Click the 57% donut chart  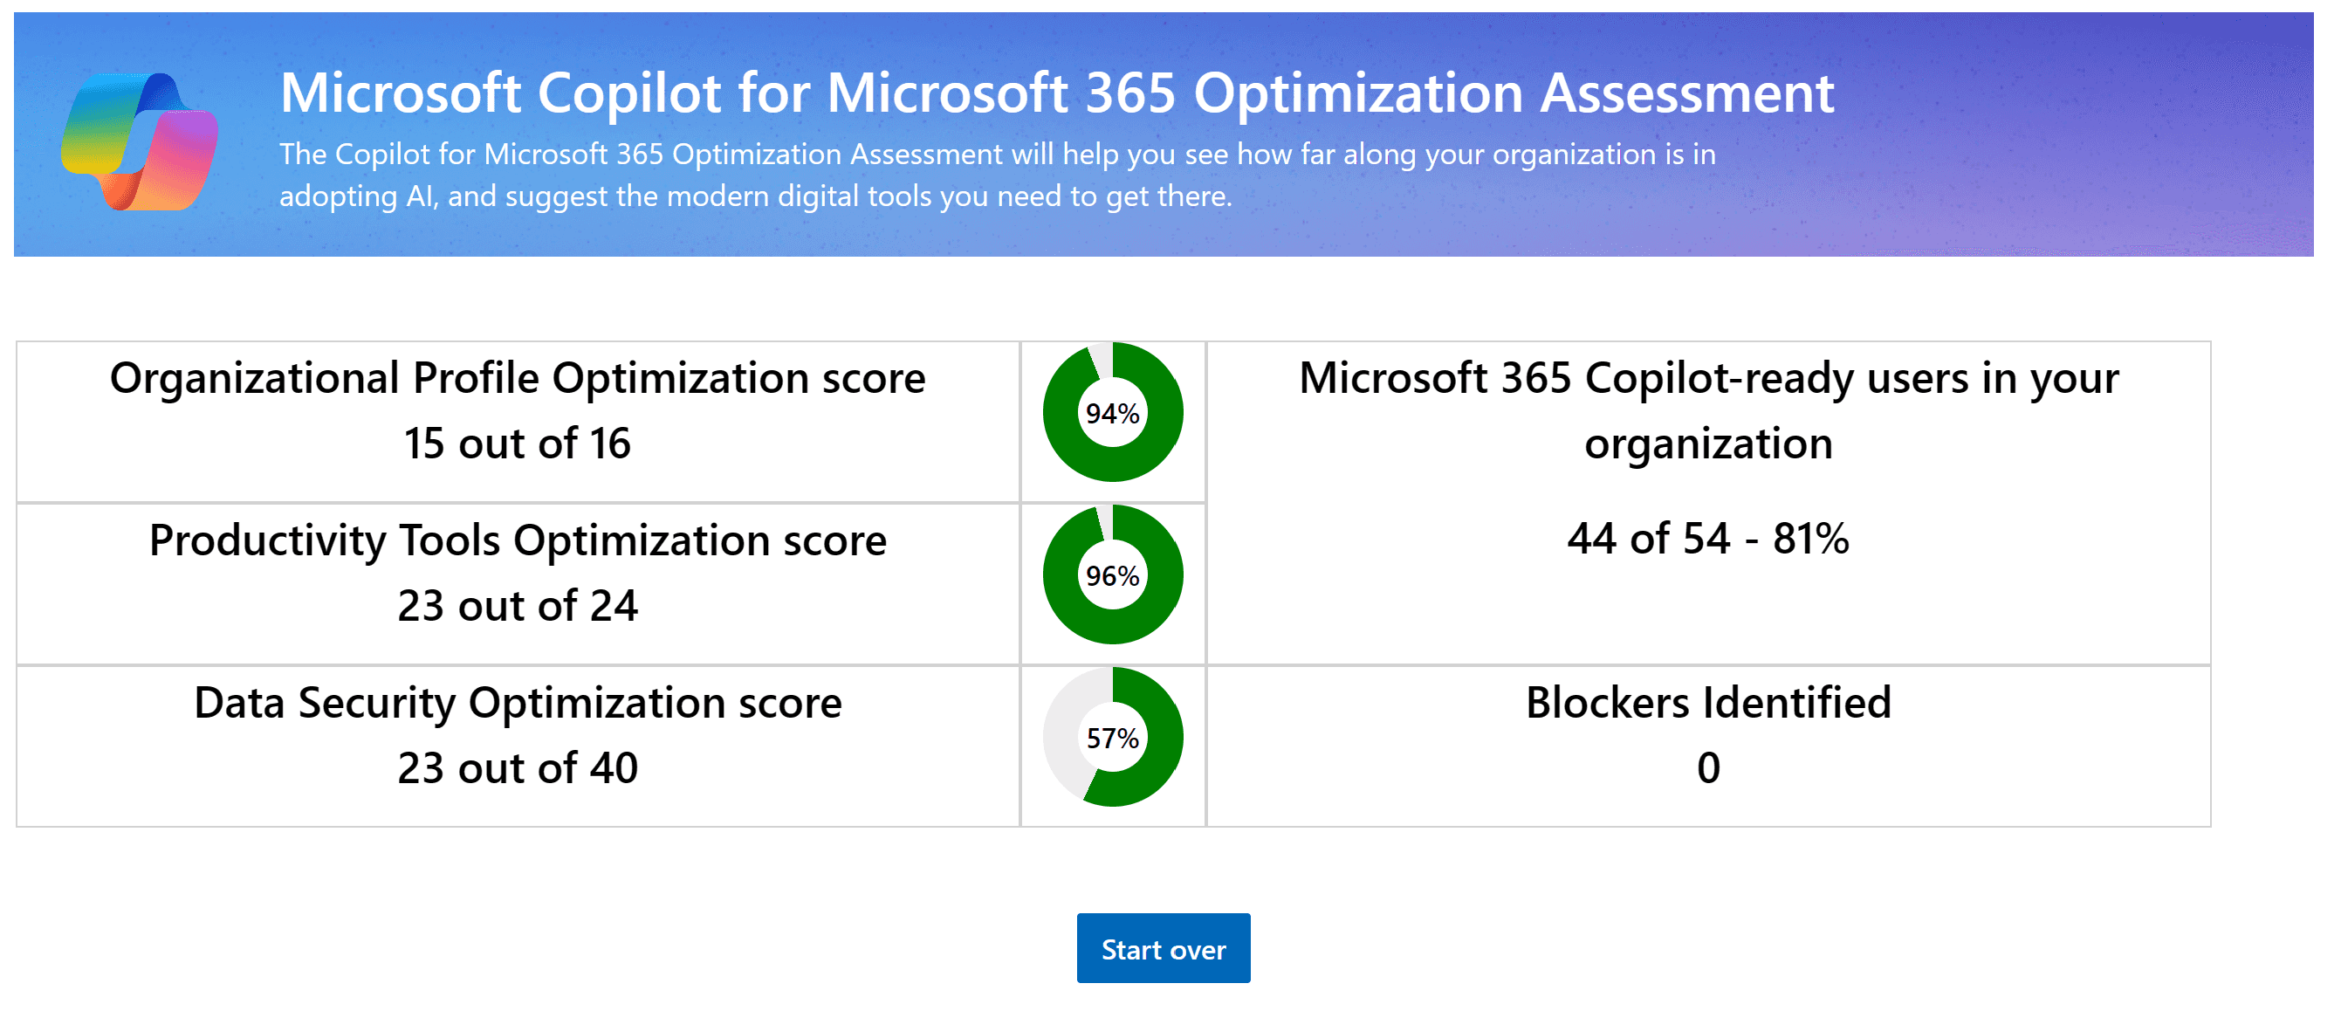[x=1112, y=738]
